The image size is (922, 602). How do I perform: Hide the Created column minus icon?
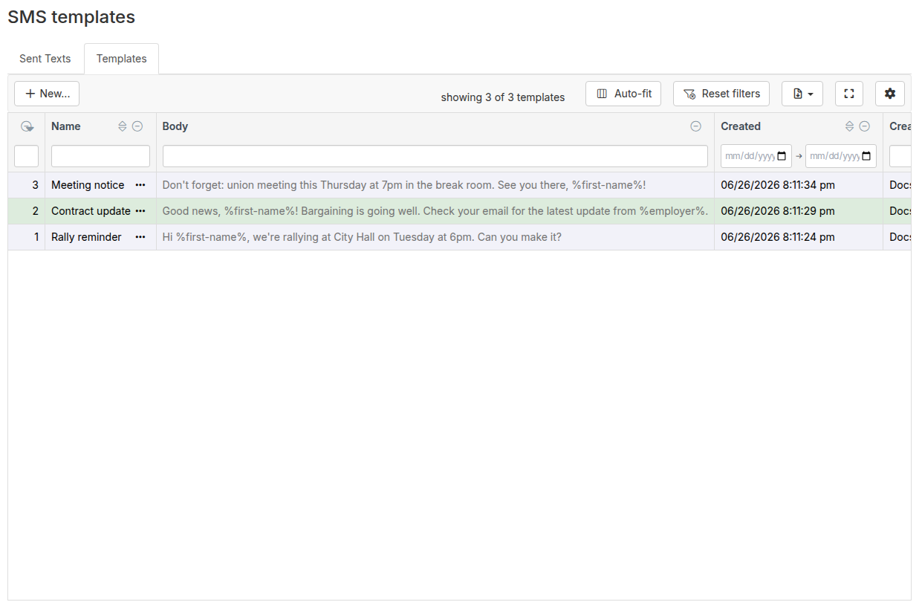point(865,126)
